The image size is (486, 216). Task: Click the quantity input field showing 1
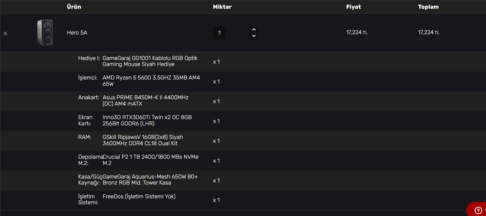click(x=219, y=33)
